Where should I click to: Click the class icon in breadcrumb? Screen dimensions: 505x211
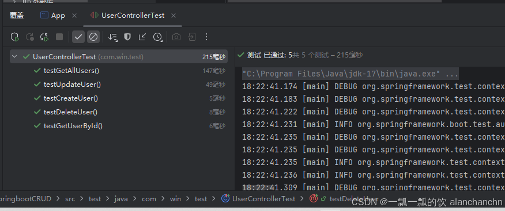point(225,198)
